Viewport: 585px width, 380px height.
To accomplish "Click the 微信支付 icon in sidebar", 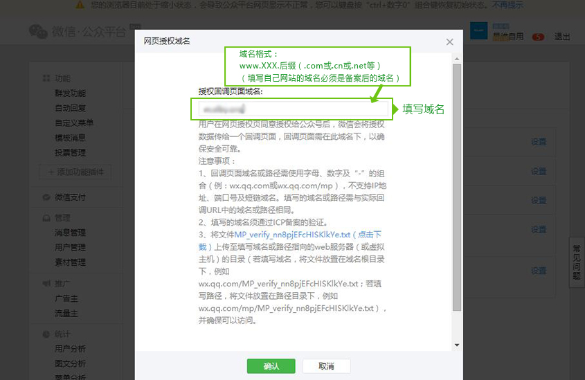I will (x=46, y=197).
